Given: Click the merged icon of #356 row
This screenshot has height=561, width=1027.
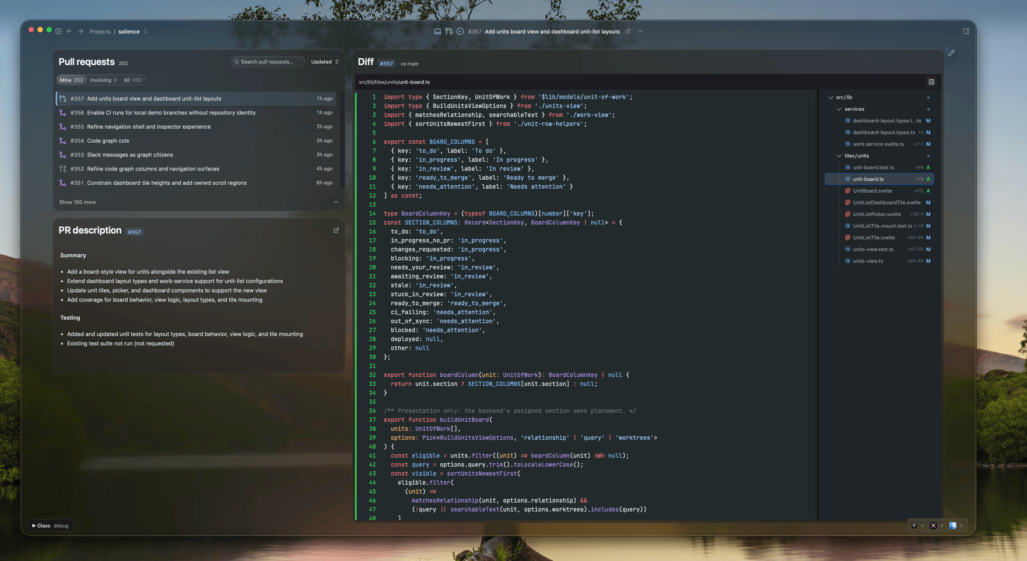Looking at the screenshot, I should click(63, 112).
